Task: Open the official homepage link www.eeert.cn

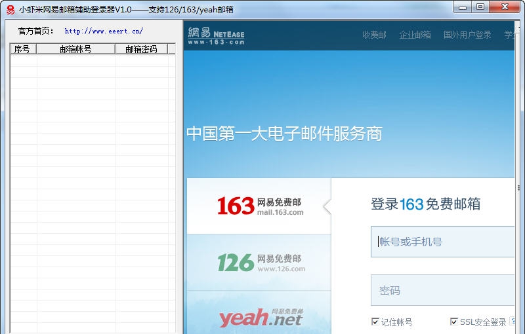Action: click(x=104, y=31)
